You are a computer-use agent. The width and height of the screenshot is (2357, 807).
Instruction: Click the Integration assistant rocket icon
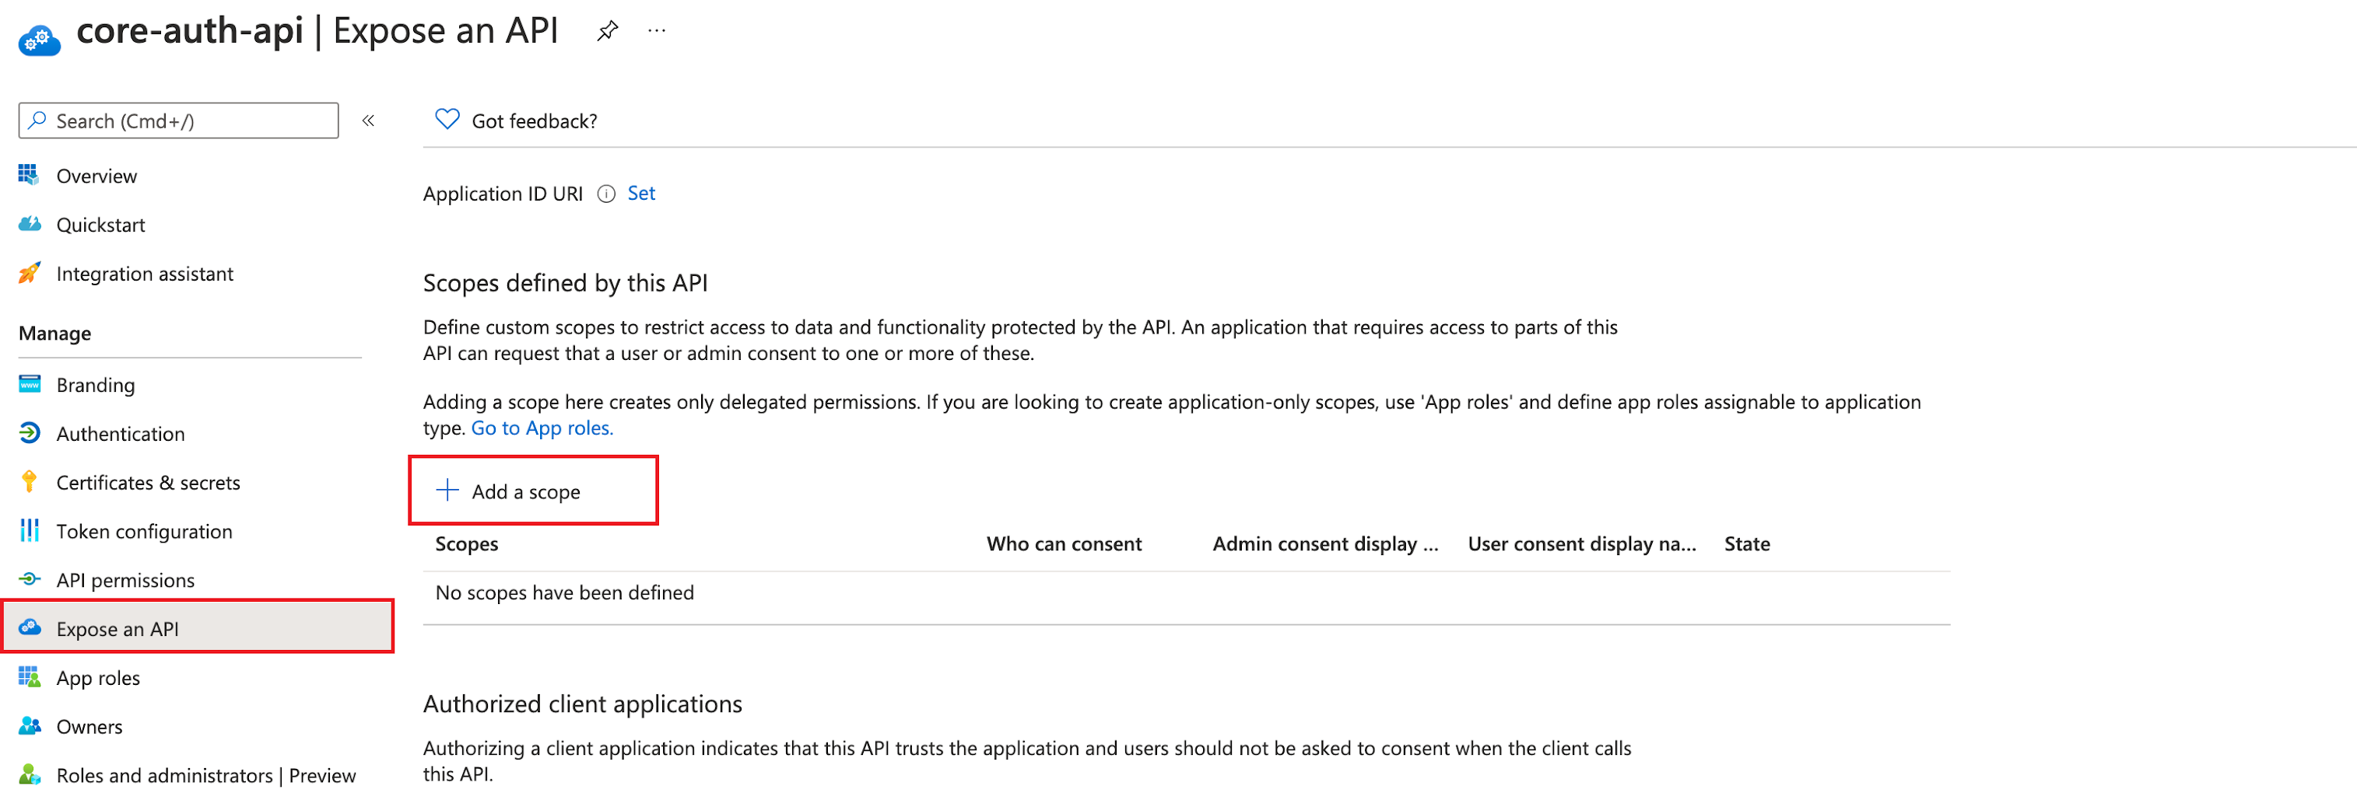30,273
